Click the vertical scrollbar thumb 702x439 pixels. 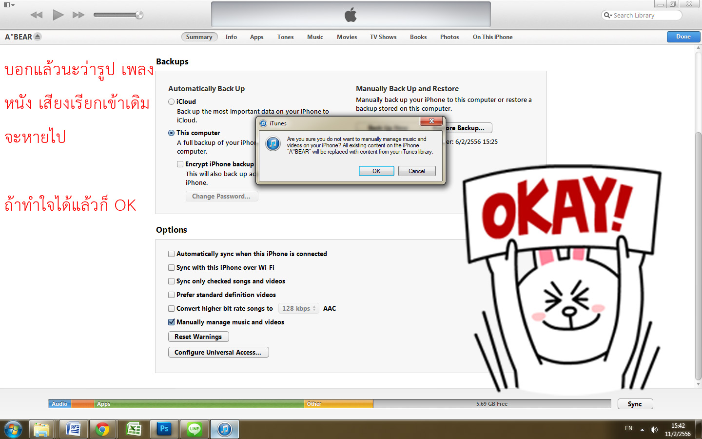[x=698, y=256]
